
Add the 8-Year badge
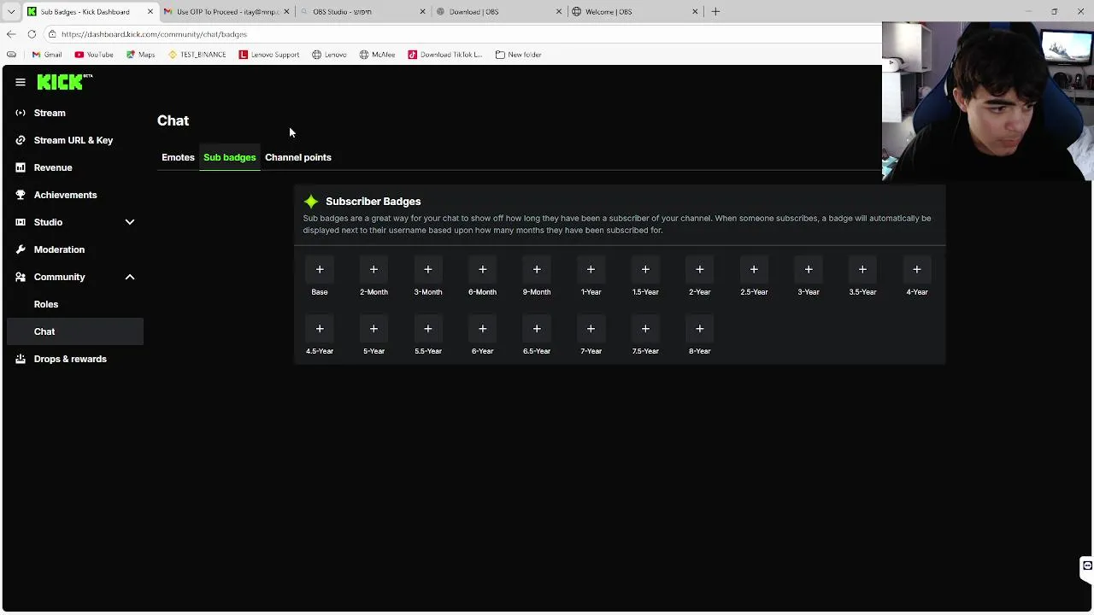click(x=699, y=329)
